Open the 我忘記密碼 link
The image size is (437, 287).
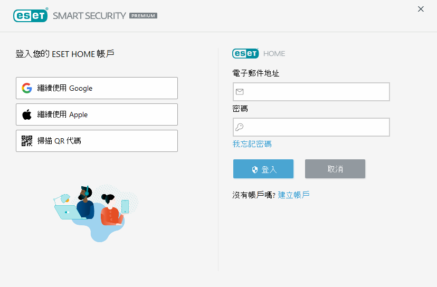coord(252,144)
